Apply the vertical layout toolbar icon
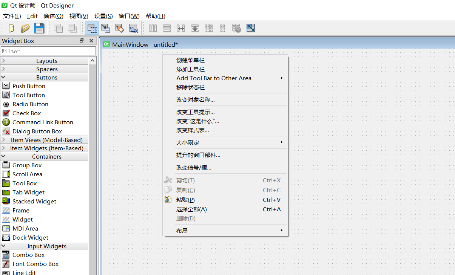The height and width of the screenshot is (275, 455). (x=167, y=28)
